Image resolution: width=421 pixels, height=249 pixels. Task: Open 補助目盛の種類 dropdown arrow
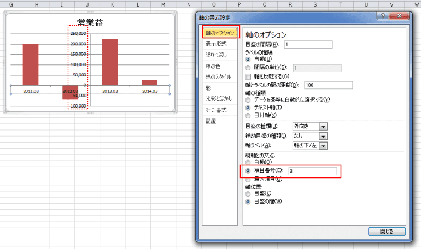323,136
